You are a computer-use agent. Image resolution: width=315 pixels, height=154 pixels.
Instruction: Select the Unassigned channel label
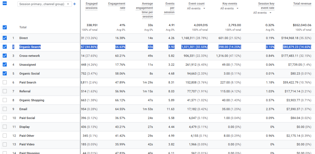27,65
